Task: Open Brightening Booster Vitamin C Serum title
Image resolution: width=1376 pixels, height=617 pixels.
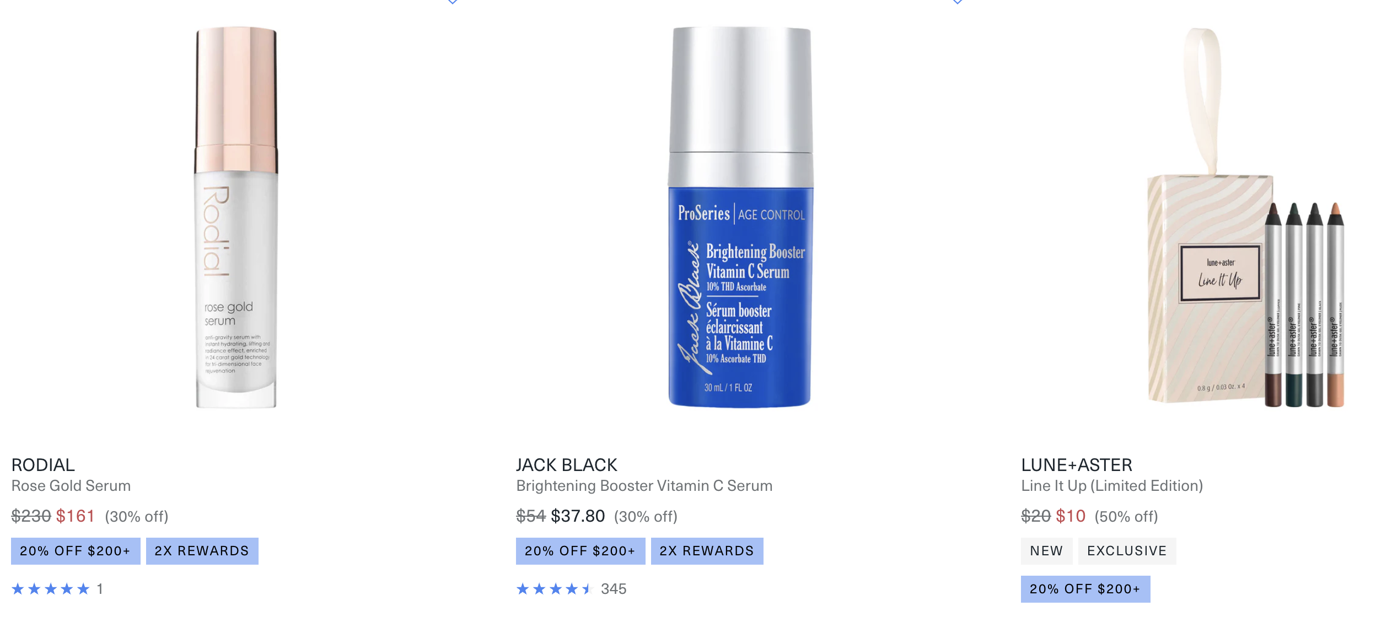Action: [644, 486]
